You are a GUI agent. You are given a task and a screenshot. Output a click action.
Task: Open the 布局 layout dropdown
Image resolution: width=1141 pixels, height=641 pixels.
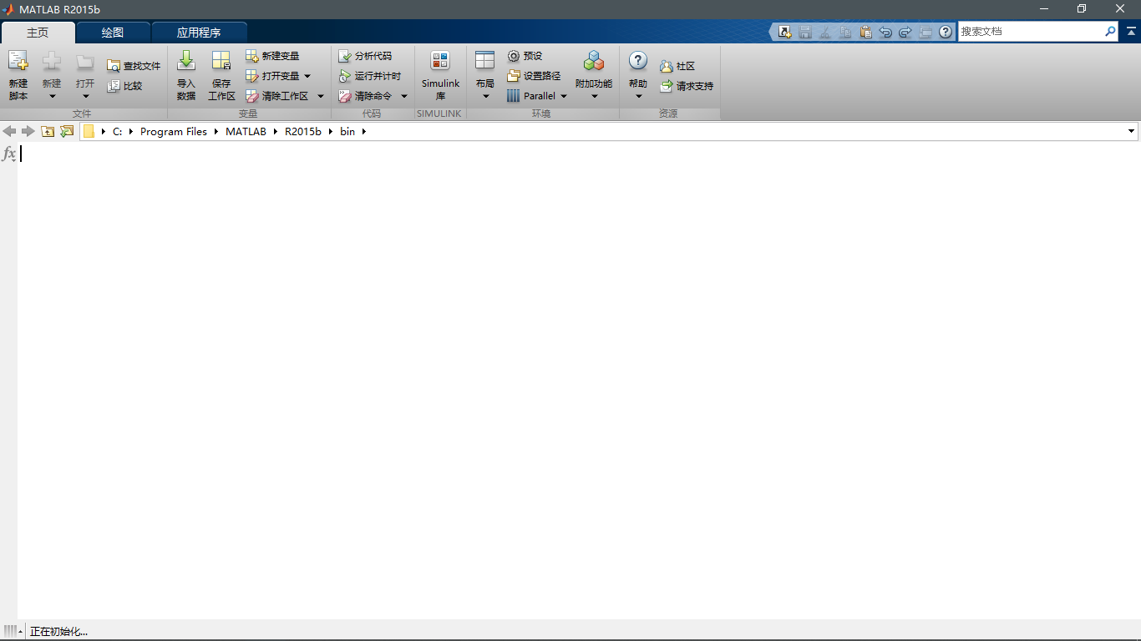485,76
